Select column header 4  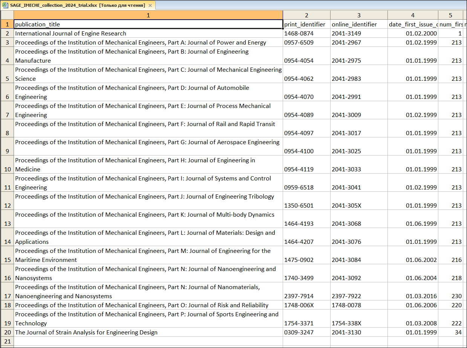413,15
